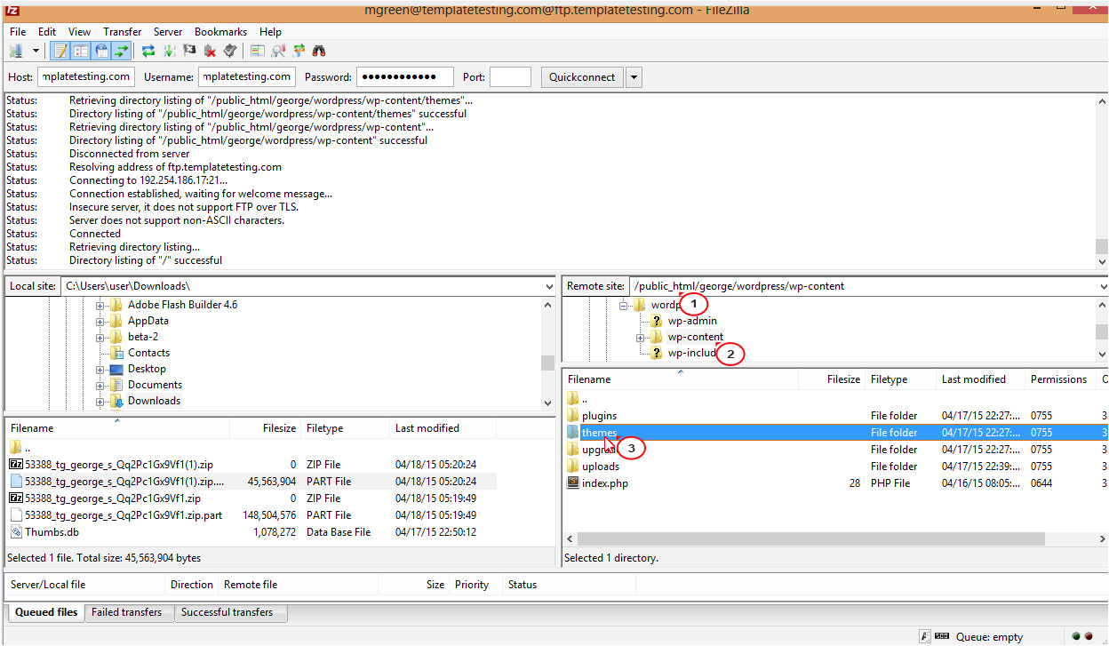Image resolution: width=1109 pixels, height=646 pixels.
Task: Toggle the message log display
Action: point(60,52)
